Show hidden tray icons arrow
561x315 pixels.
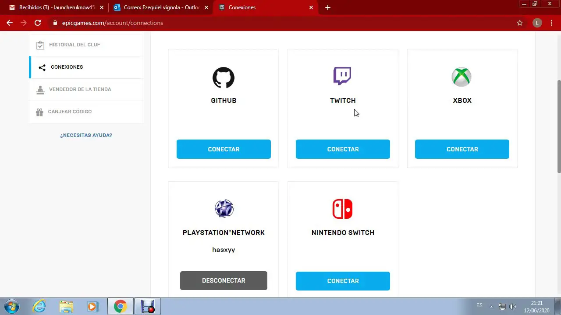[491, 307]
